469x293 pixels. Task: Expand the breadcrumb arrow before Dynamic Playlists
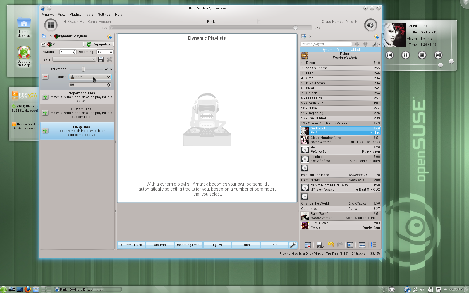(x=51, y=36)
